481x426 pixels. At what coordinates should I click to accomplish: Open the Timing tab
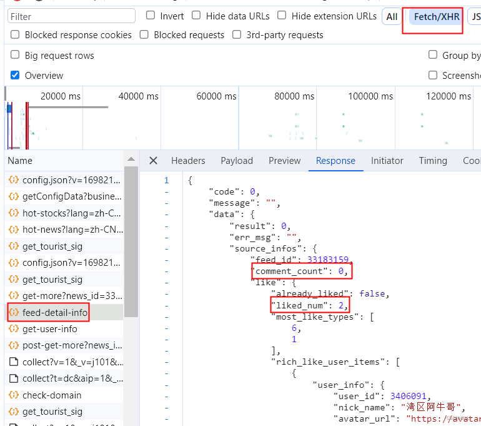tap(433, 161)
